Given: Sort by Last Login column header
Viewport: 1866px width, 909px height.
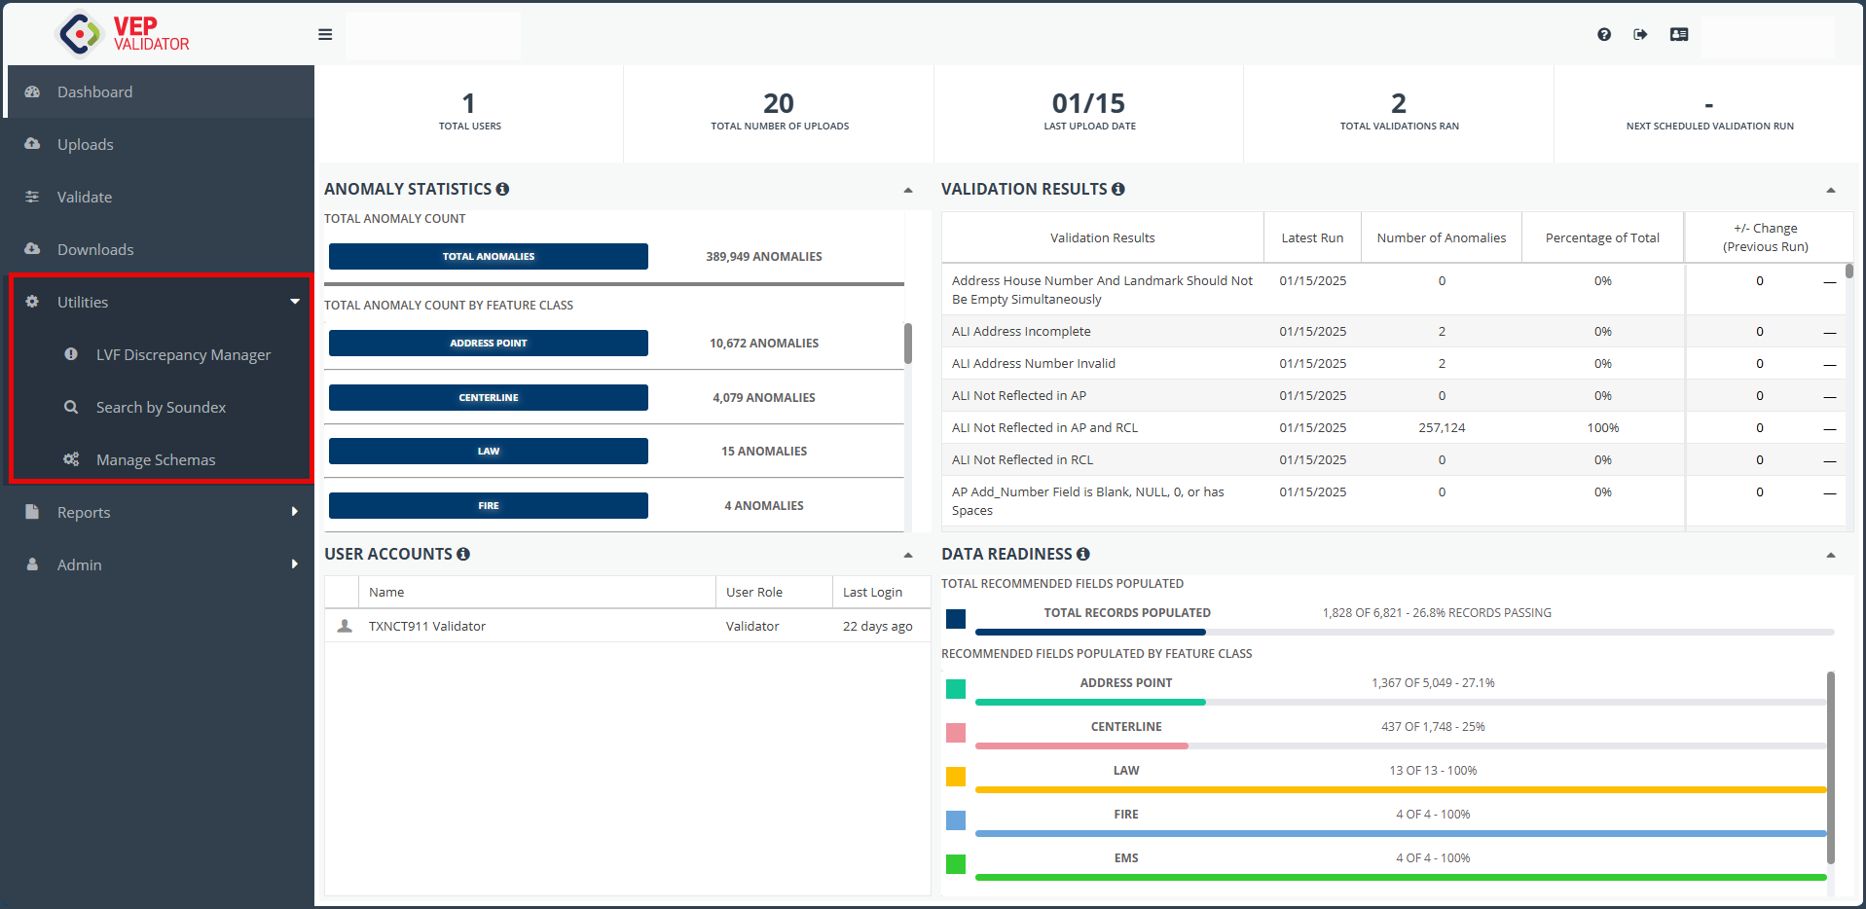Looking at the screenshot, I should click(x=881, y=592).
